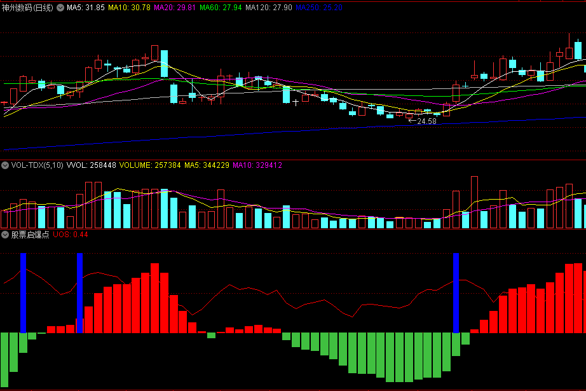Click the volume MA10: 329412 label
The image size is (586, 391).
pos(257,165)
